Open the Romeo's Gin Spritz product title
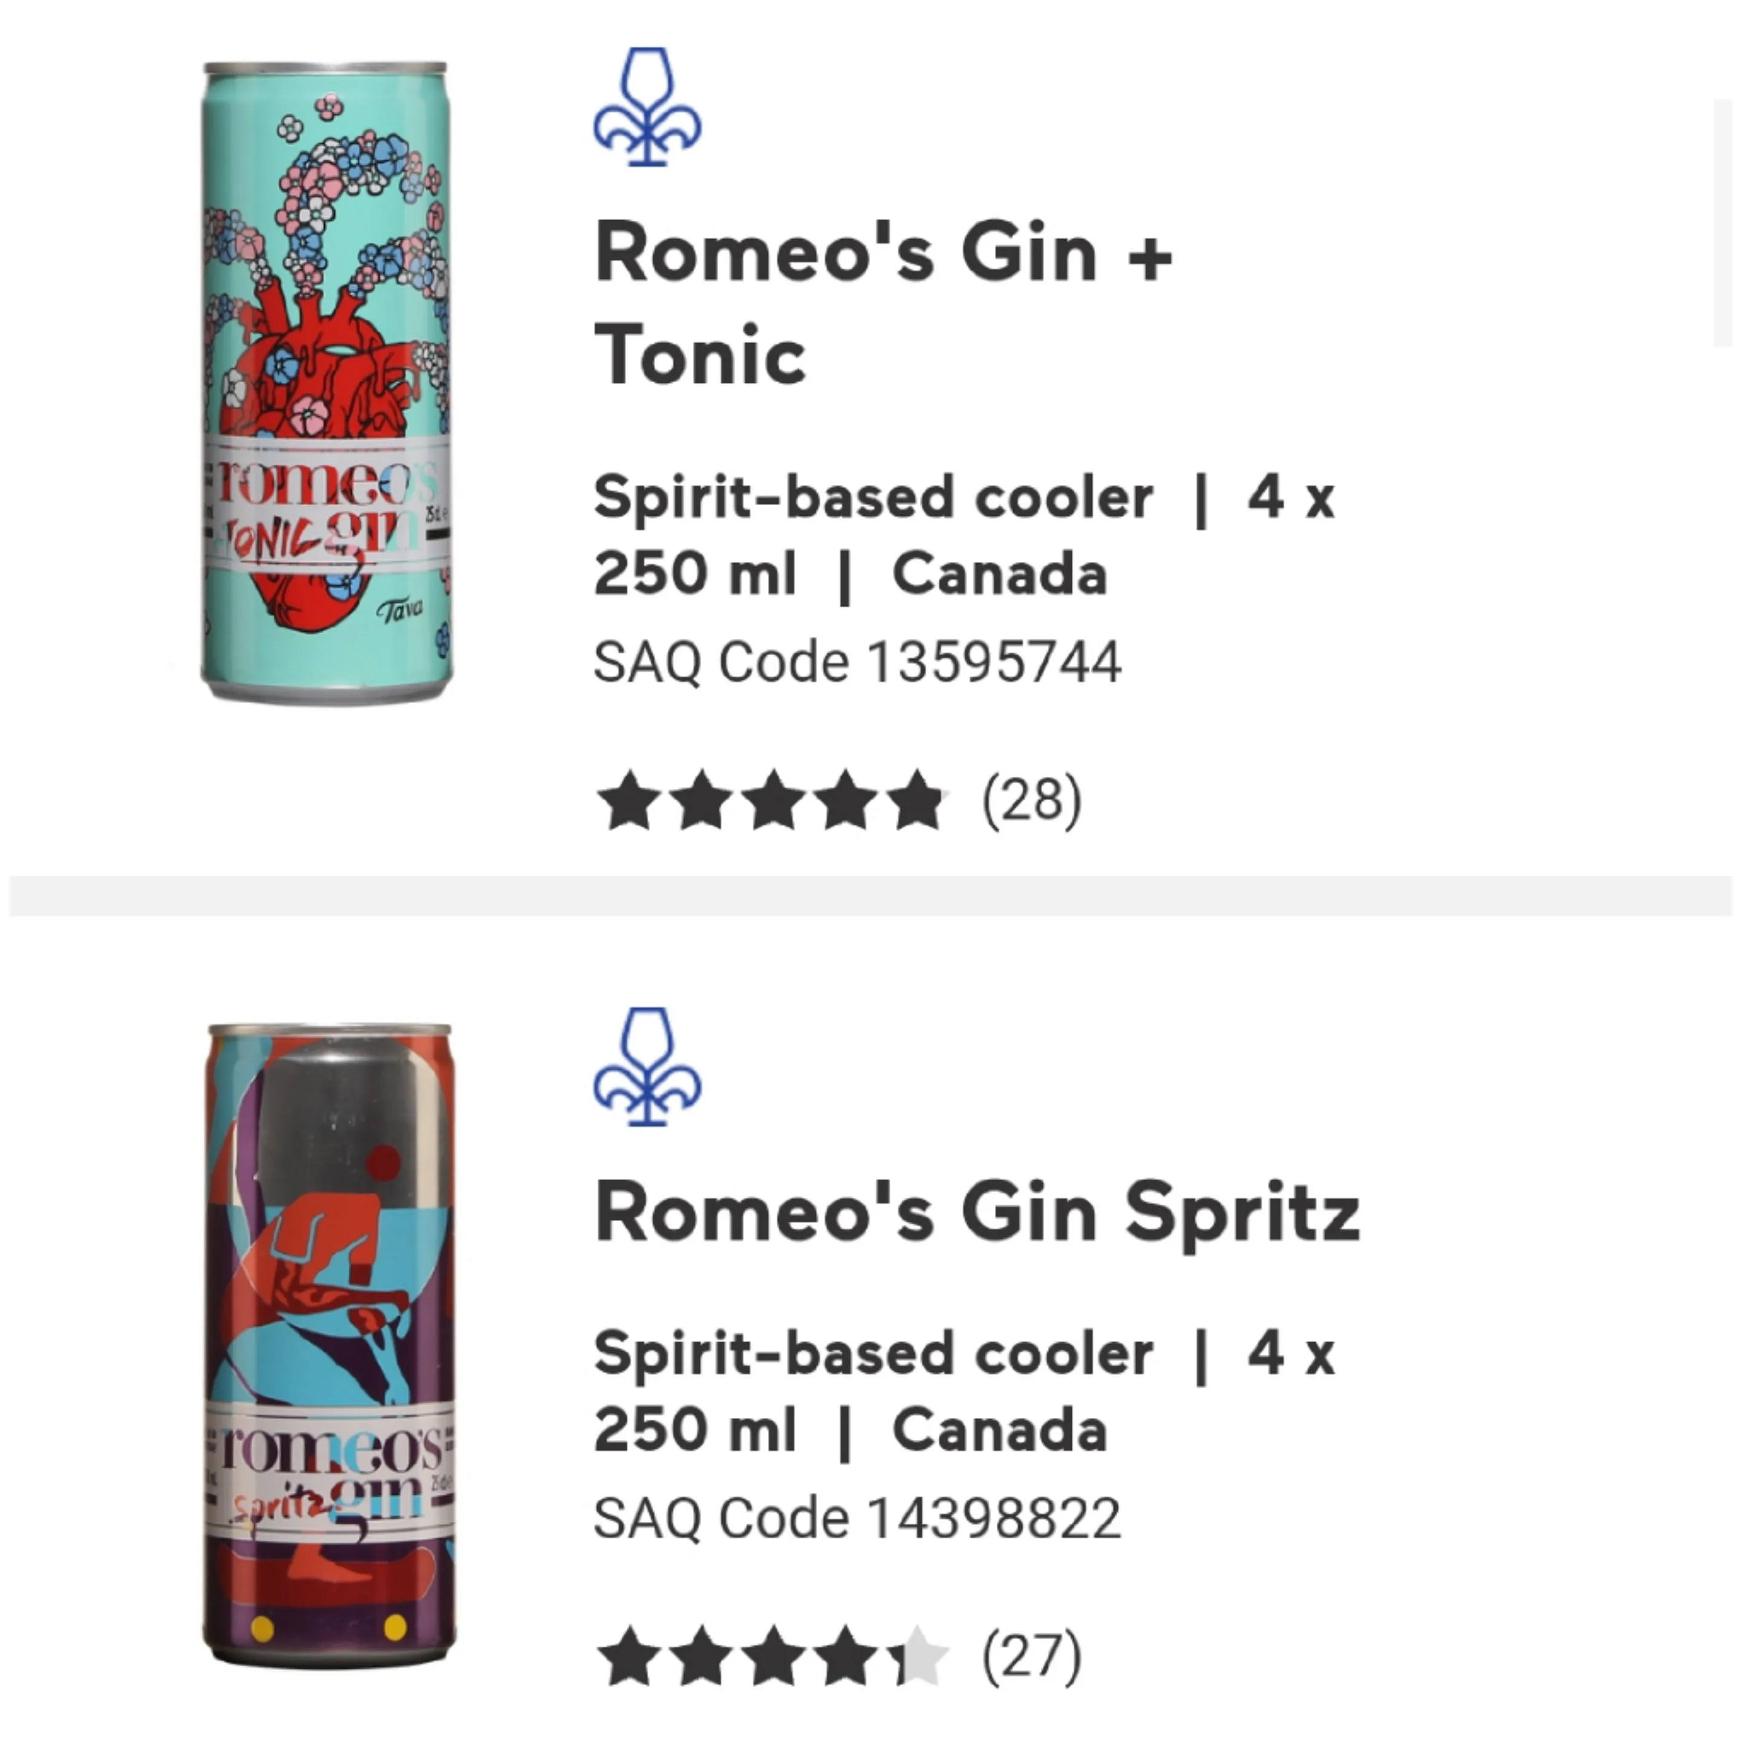The image size is (1742, 1742). point(976,1213)
